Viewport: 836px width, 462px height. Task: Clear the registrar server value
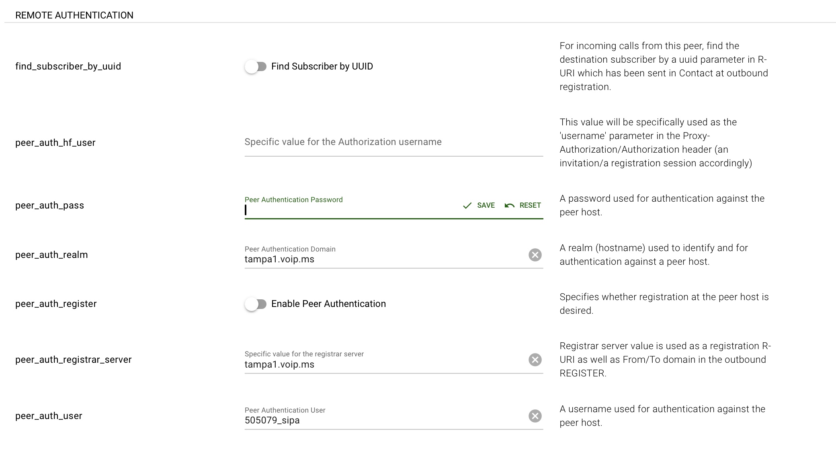coord(535,360)
